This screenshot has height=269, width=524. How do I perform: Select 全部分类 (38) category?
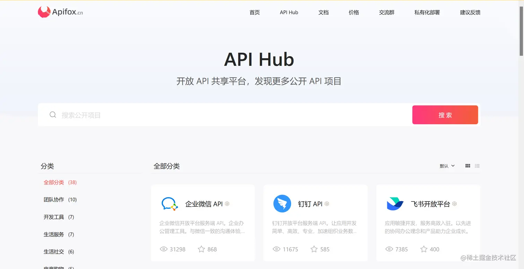pos(60,182)
